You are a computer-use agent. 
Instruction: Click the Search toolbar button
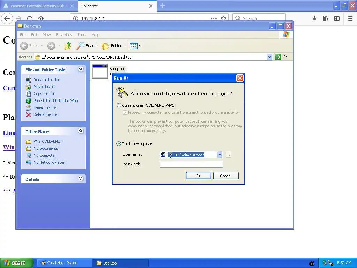point(87,46)
